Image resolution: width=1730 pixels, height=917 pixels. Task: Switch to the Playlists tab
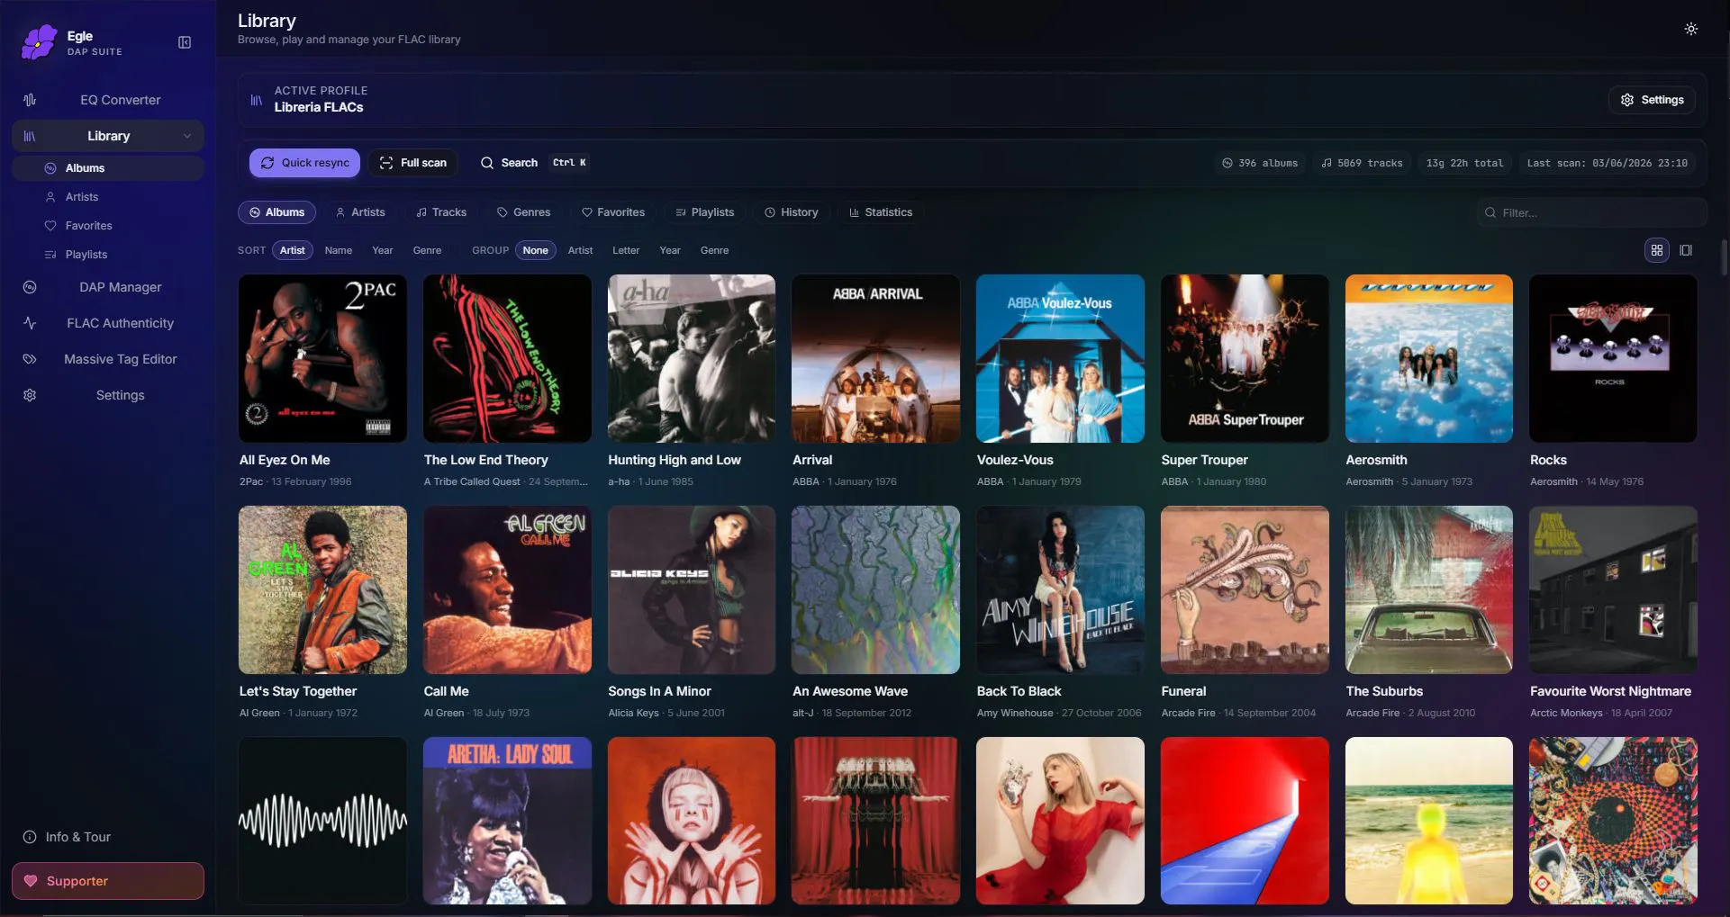[704, 212]
